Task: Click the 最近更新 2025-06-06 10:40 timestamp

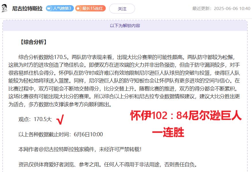Action: pos(221,9)
